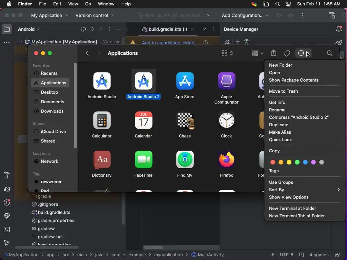
Task: Open the Android project view dropdown
Action: click(29, 29)
